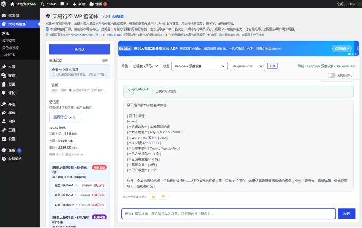Viewport: 362px width, 228px height.
Task: Click the 当前会话 9,318 tok value
Action: pos(71,134)
